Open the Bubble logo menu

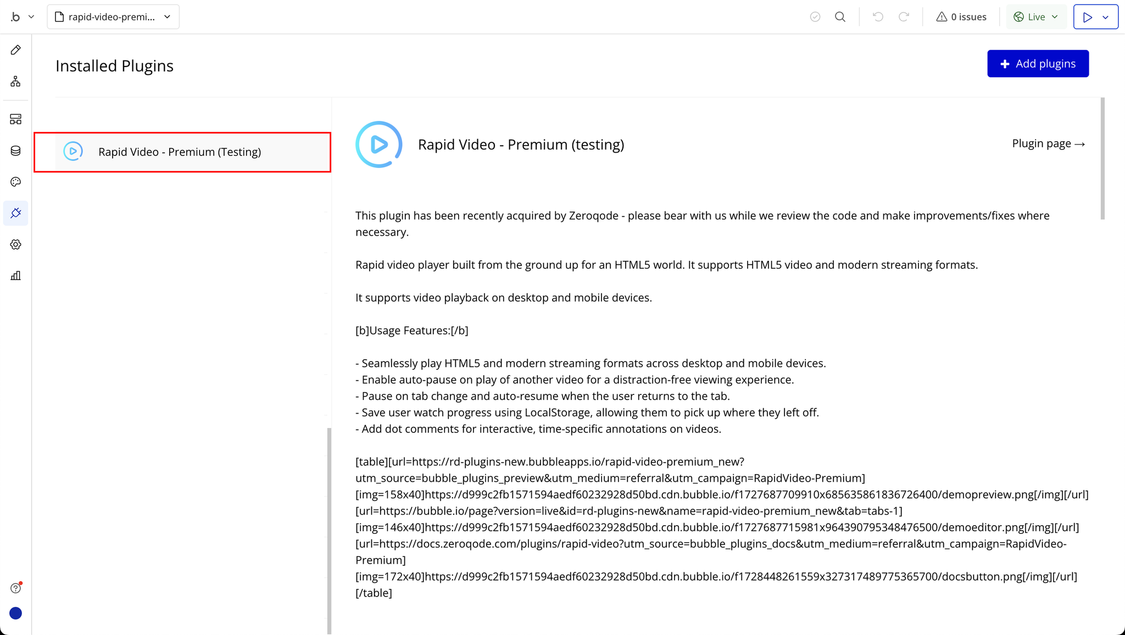pos(22,17)
